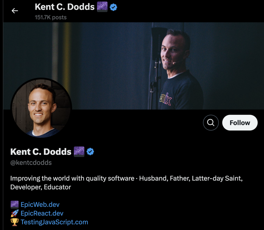This screenshot has height=230, width=264.
Task: Click the milky way emoji beside EpicWeb.dev
Action: pos(15,205)
